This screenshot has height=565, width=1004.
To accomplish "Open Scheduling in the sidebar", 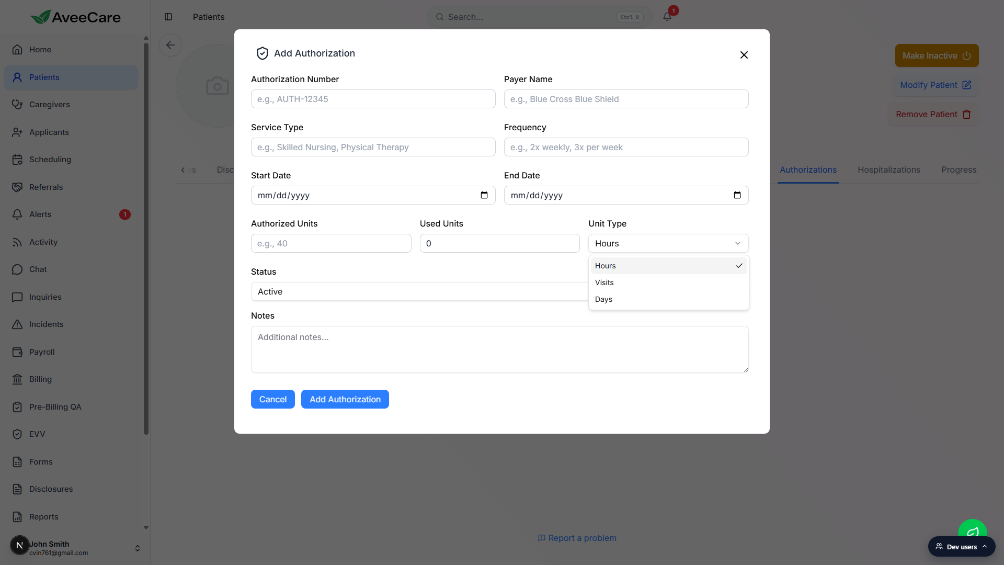I will pos(71,160).
